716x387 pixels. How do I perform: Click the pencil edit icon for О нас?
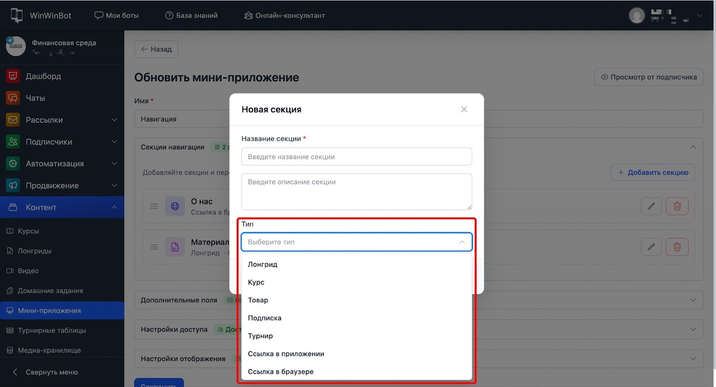[651, 206]
